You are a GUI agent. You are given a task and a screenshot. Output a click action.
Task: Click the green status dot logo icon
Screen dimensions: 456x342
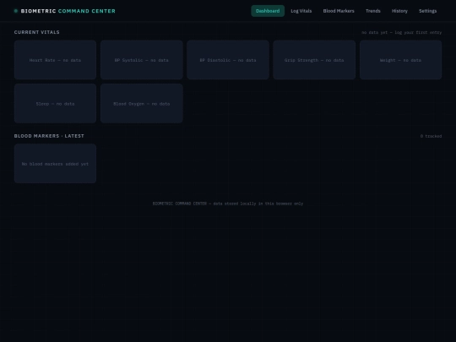coord(16,11)
